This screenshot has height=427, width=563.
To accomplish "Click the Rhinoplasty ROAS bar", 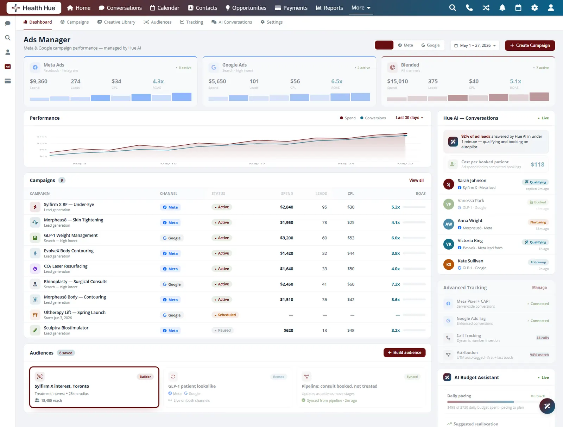I will tap(415, 284).
